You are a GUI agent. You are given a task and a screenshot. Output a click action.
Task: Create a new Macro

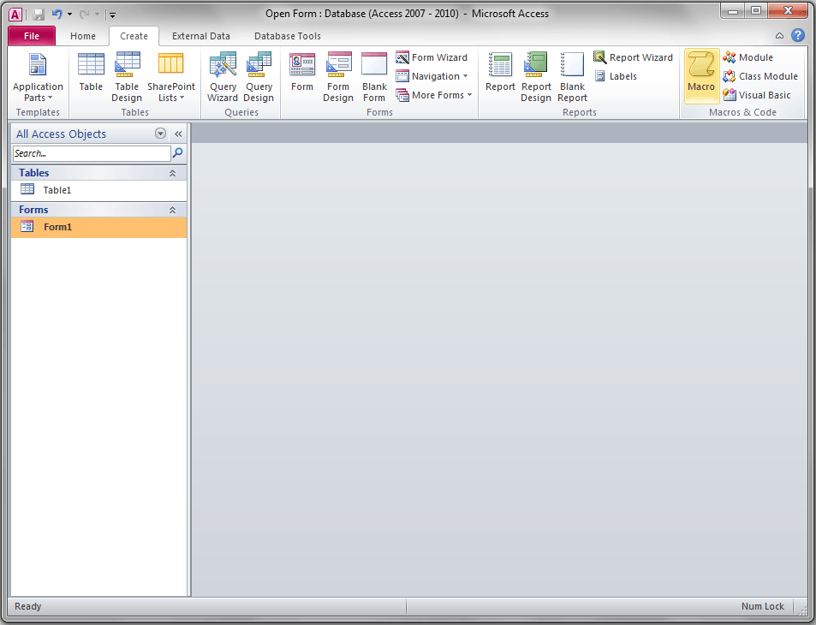click(701, 76)
